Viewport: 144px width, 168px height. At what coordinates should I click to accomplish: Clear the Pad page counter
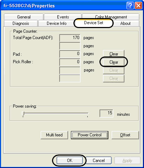tap(114, 54)
